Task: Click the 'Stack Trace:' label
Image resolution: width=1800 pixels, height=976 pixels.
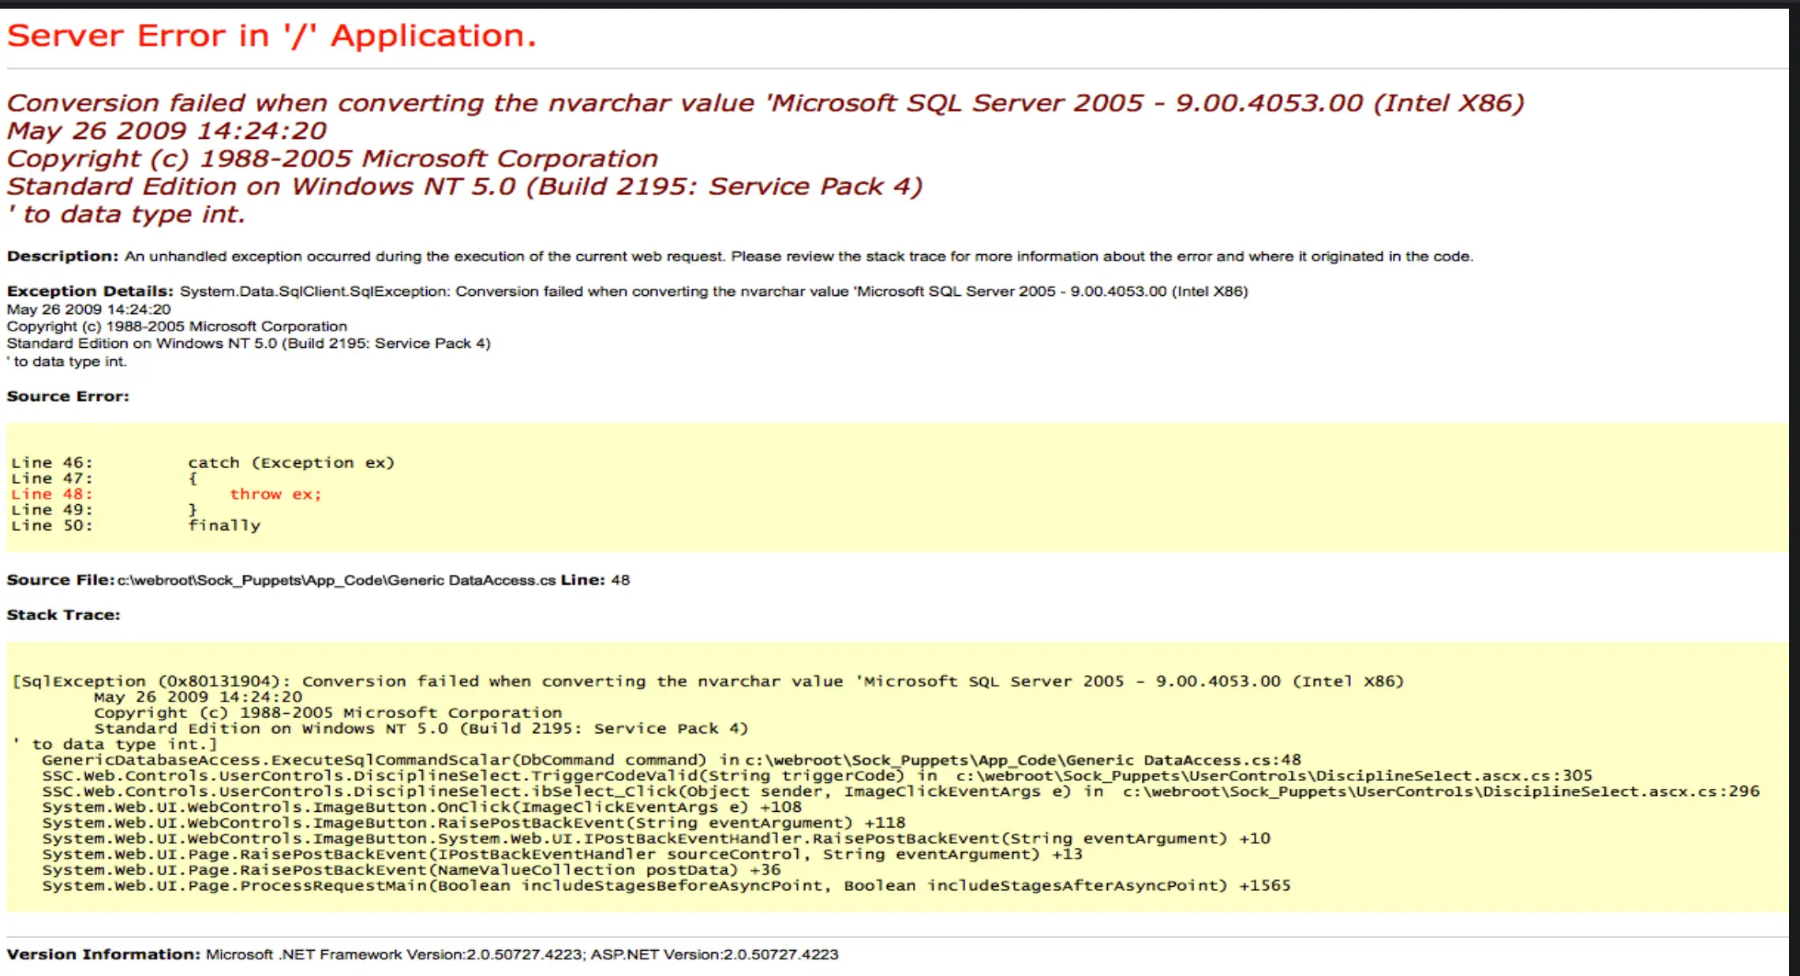Action: point(63,615)
